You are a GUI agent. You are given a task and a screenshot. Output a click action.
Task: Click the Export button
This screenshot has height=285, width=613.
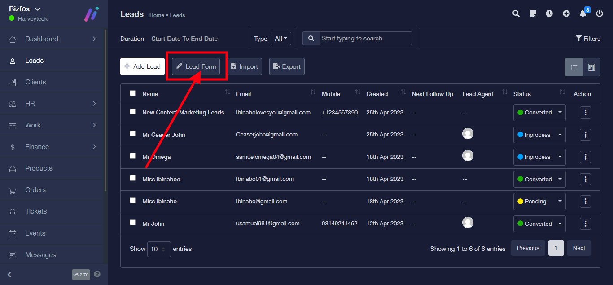click(x=287, y=66)
